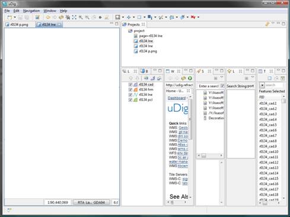Viewport: 290px width, 217px height.
Task: Open the view menu triangle in Search view
Action: 222,77
